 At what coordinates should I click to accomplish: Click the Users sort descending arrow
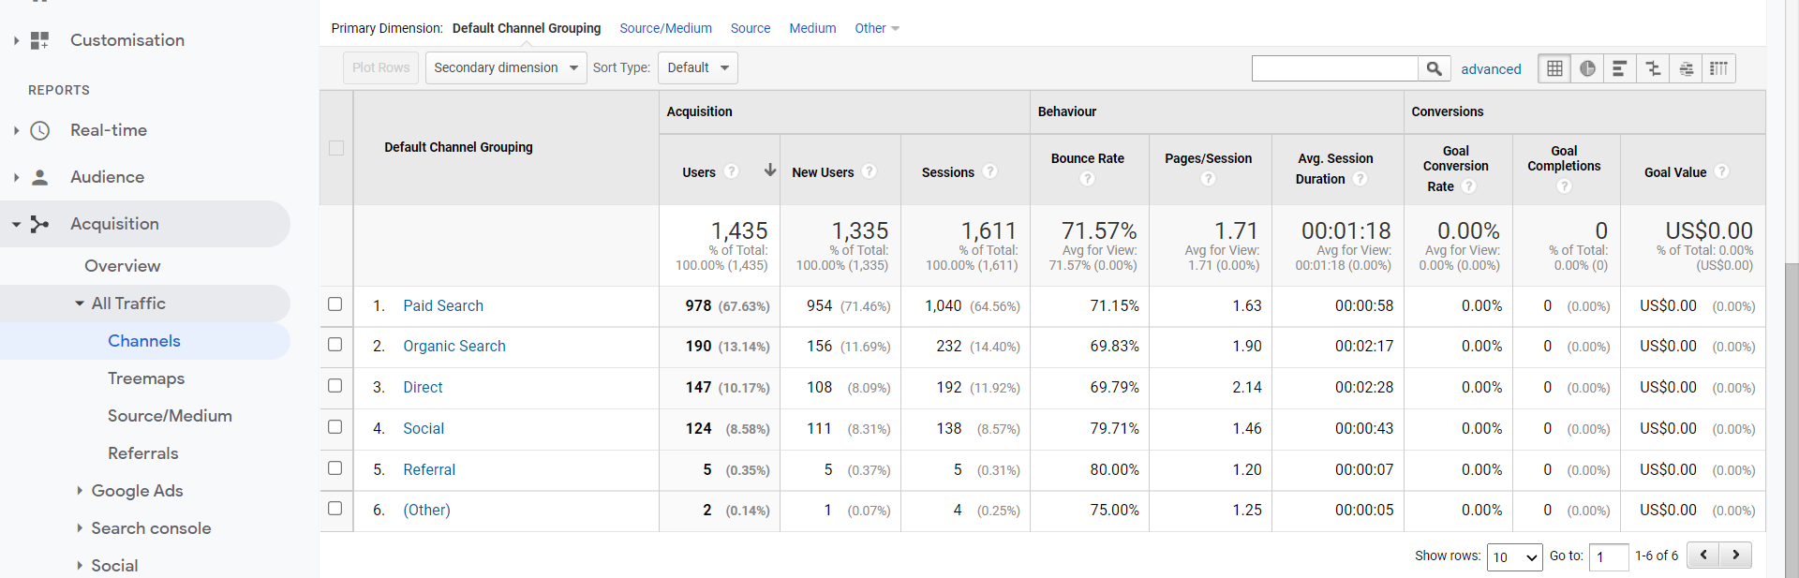point(770,170)
